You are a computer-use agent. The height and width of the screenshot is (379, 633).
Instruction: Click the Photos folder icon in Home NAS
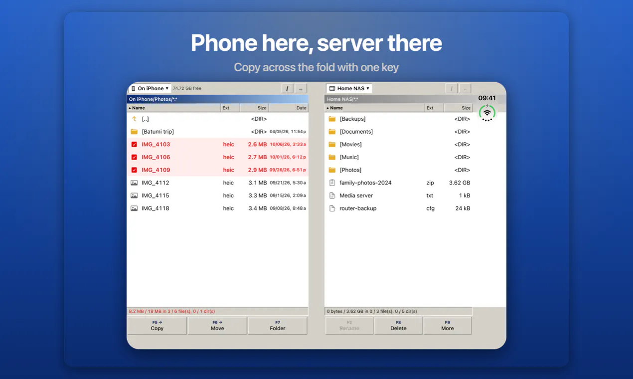point(332,170)
